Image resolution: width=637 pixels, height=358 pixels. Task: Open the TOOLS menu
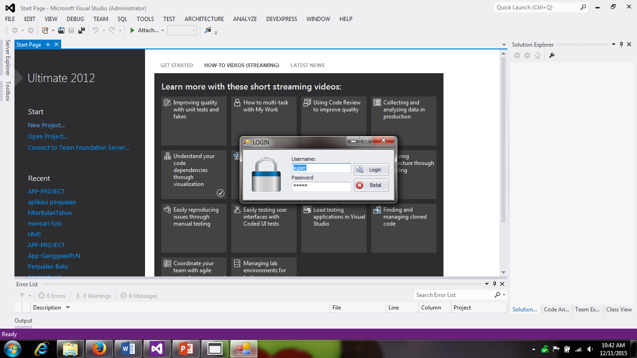[145, 19]
